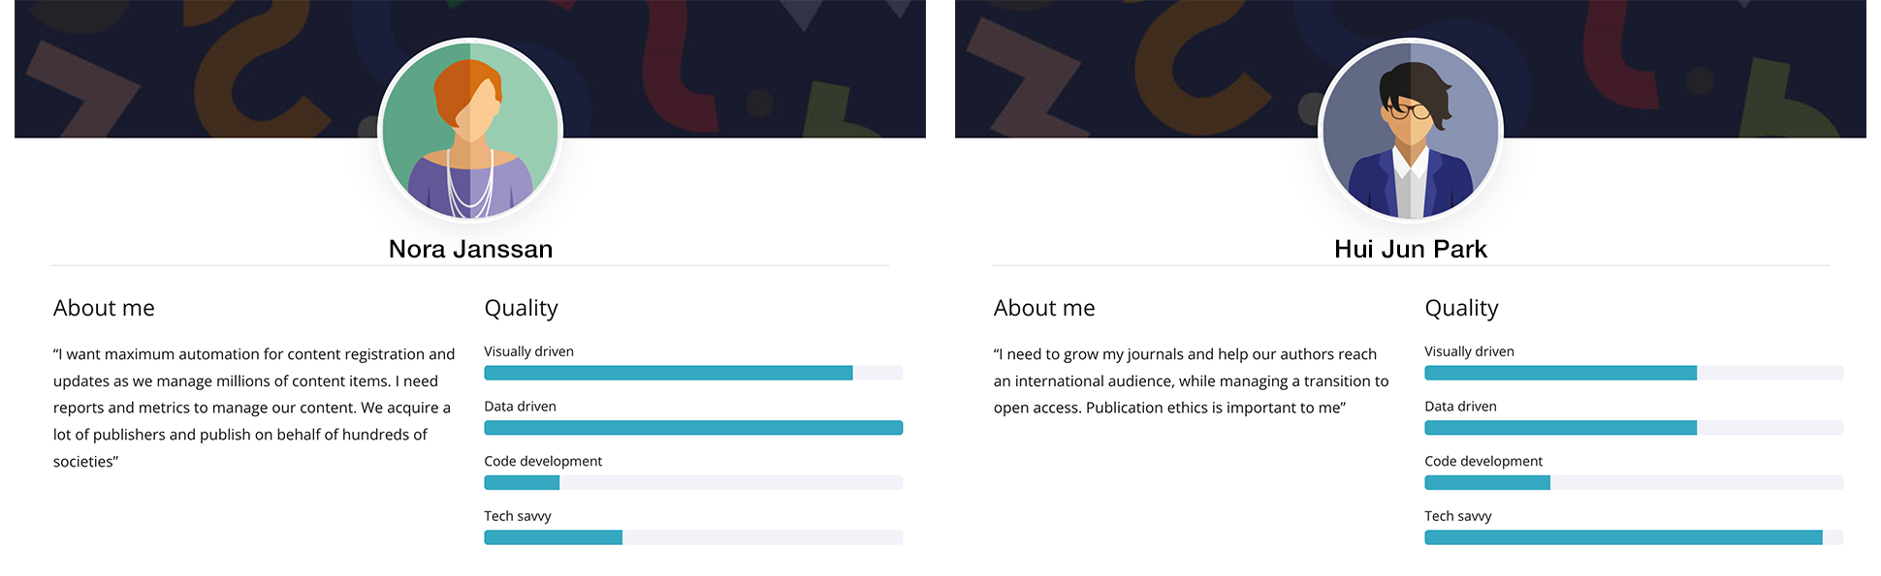Image resolution: width=1881 pixels, height=576 pixels.
Task: Click Nora's Data driven progress bar
Action: [x=693, y=428]
